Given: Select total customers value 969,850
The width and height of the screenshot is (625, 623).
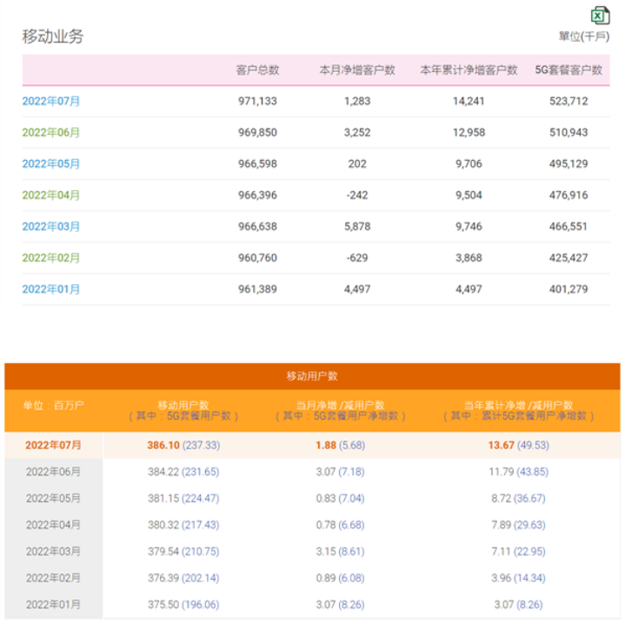Looking at the screenshot, I should click(x=257, y=133).
